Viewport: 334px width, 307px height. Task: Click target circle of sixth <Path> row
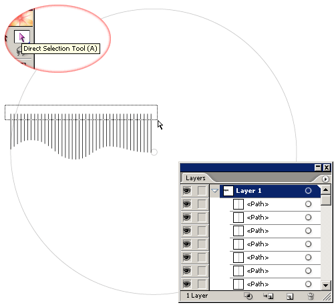[308, 271]
